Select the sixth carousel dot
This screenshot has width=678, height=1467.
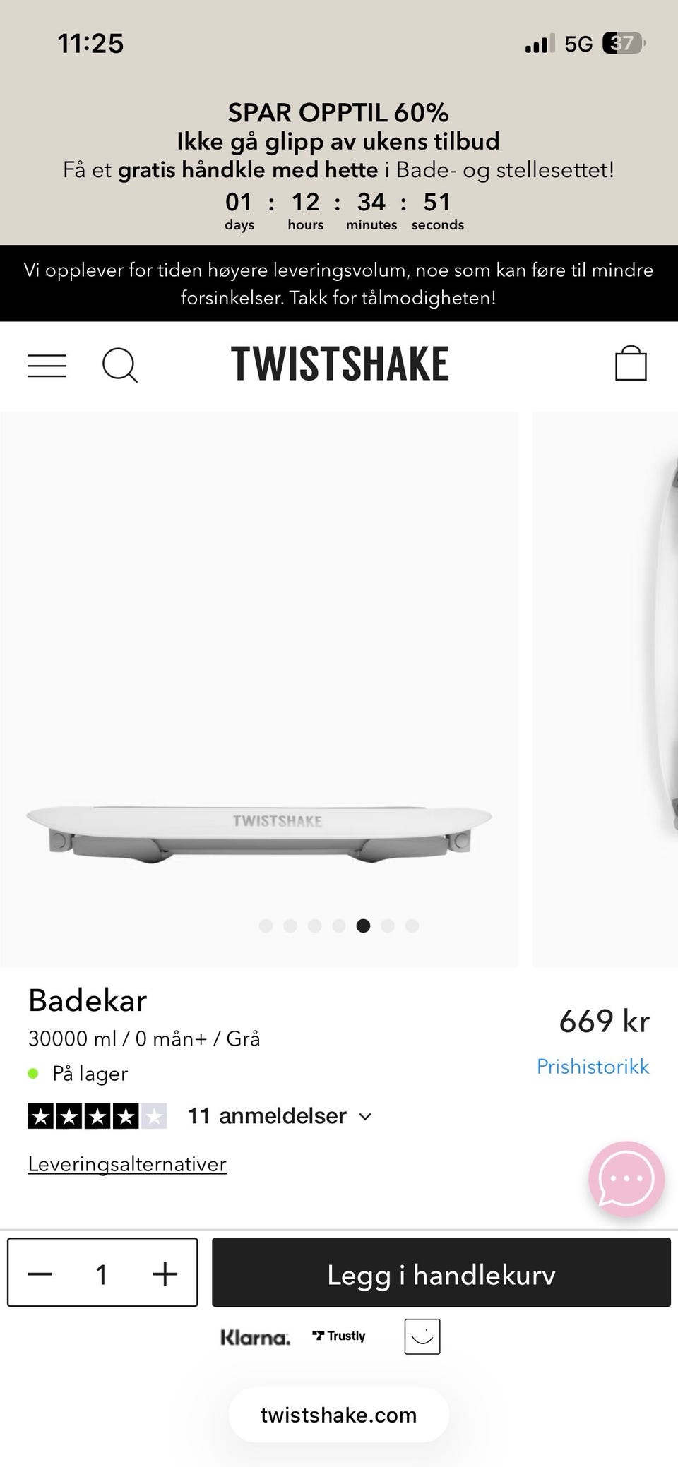[388, 926]
